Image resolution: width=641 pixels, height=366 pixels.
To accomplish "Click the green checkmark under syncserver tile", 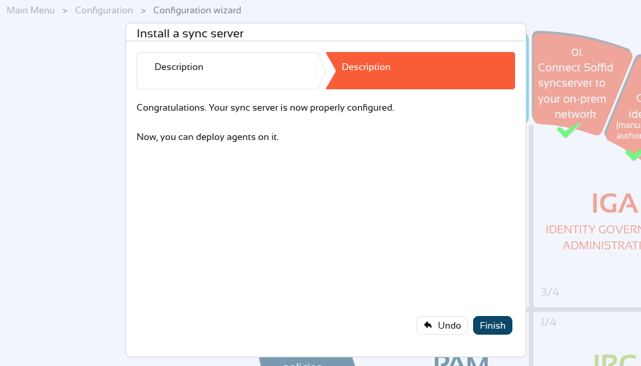I will (x=568, y=131).
